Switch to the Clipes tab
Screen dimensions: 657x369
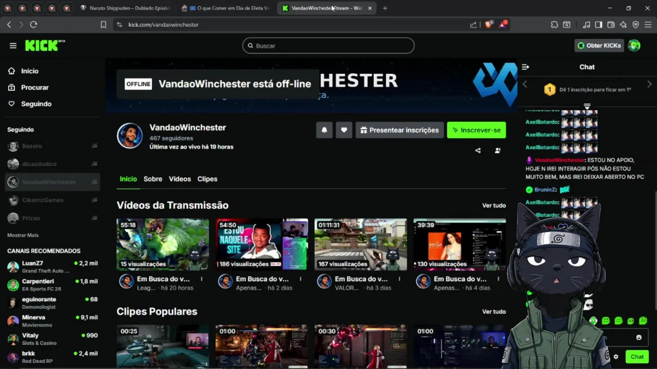pos(207,179)
